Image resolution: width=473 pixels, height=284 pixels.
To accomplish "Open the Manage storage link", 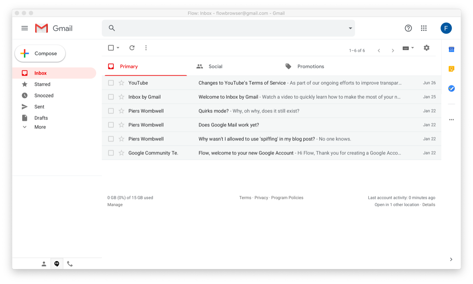I will [115, 205].
